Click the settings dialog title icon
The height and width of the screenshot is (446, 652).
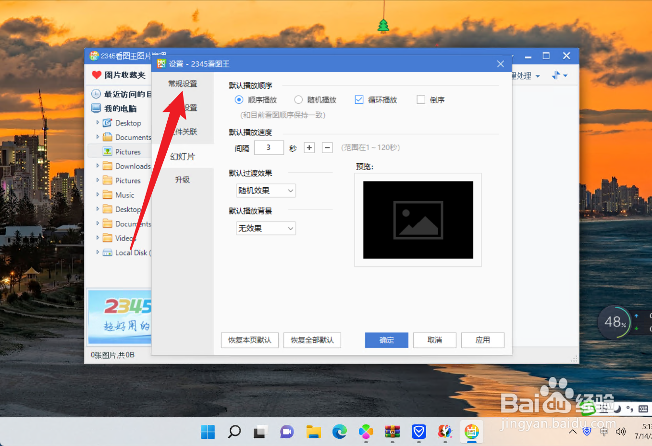coord(161,63)
